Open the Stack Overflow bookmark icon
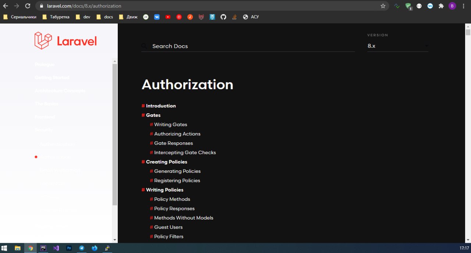Screen dimensions: 471x253 pos(234,17)
